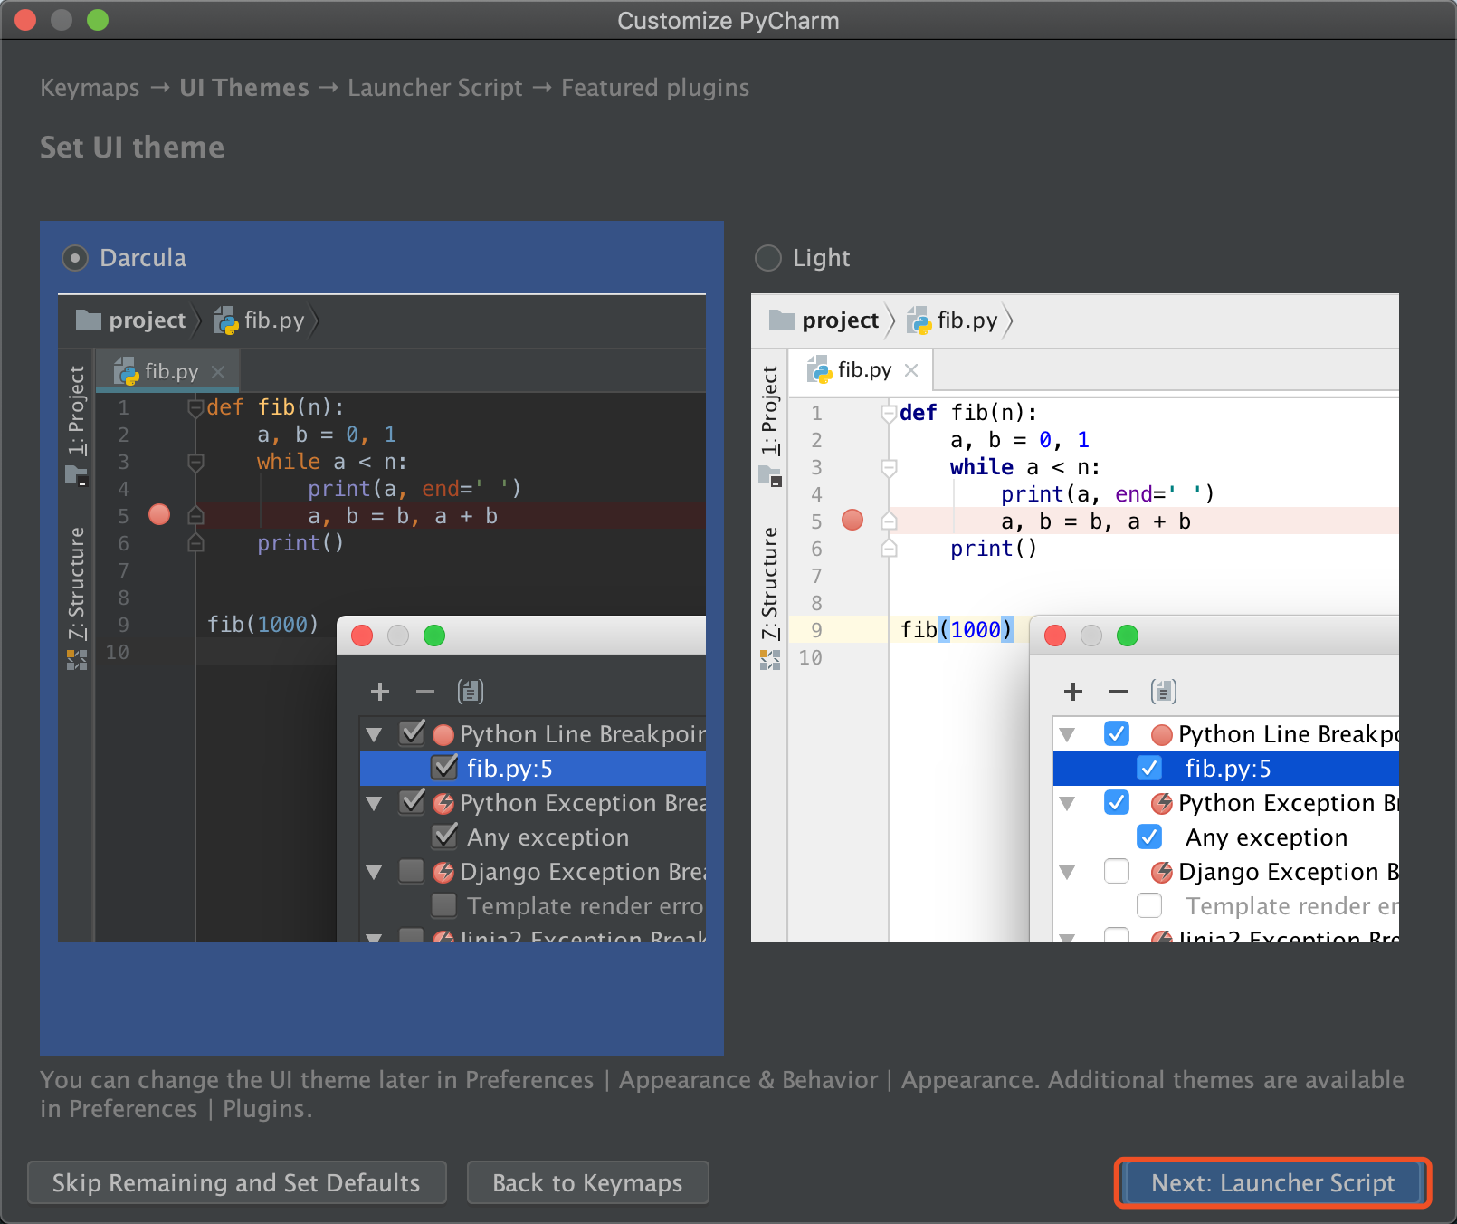
Task: Click the 1: Project tool window label in Darcula preview
Action: tap(77, 410)
